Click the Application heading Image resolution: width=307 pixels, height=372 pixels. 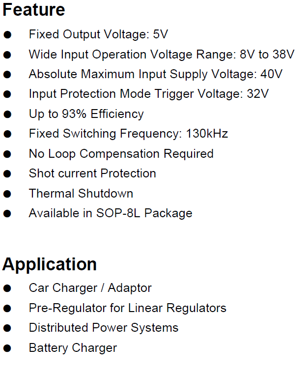(50, 265)
